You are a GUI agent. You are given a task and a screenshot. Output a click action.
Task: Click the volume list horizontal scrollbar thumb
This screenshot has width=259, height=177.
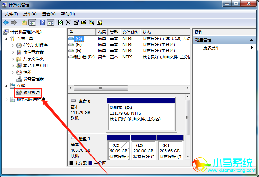[x=101, y=88]
